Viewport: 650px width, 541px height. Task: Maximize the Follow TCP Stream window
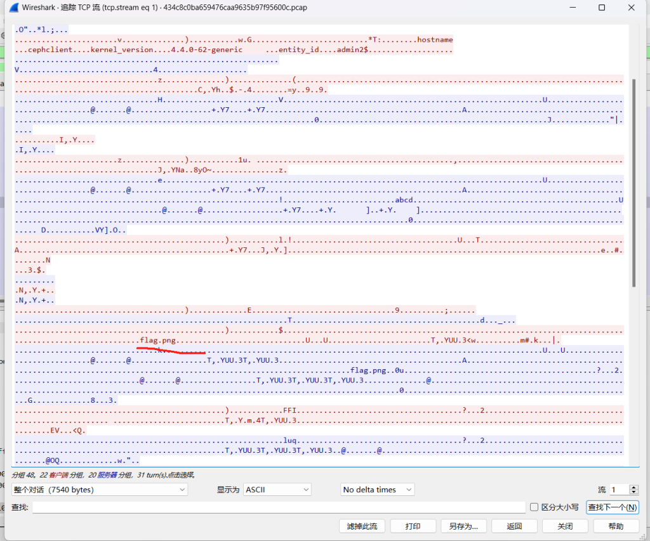coord(602,8)
